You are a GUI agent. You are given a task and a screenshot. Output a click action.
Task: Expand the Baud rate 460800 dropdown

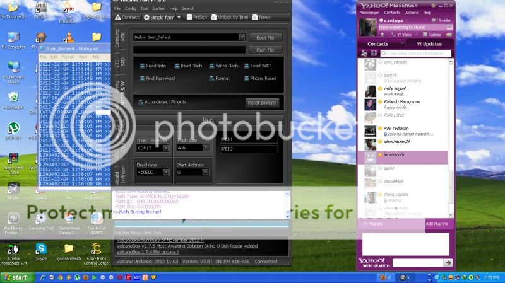click(x=166, y=171)
